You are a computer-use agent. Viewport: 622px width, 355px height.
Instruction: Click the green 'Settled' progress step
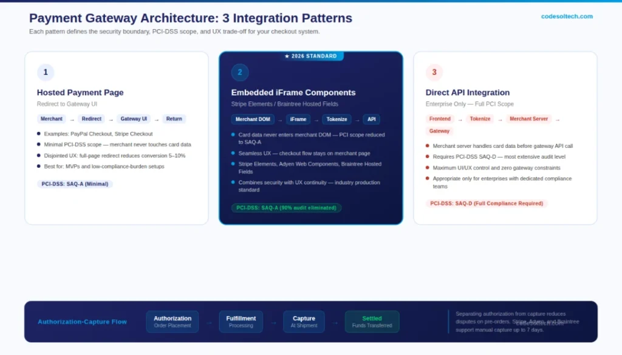[x=372, y=322]
